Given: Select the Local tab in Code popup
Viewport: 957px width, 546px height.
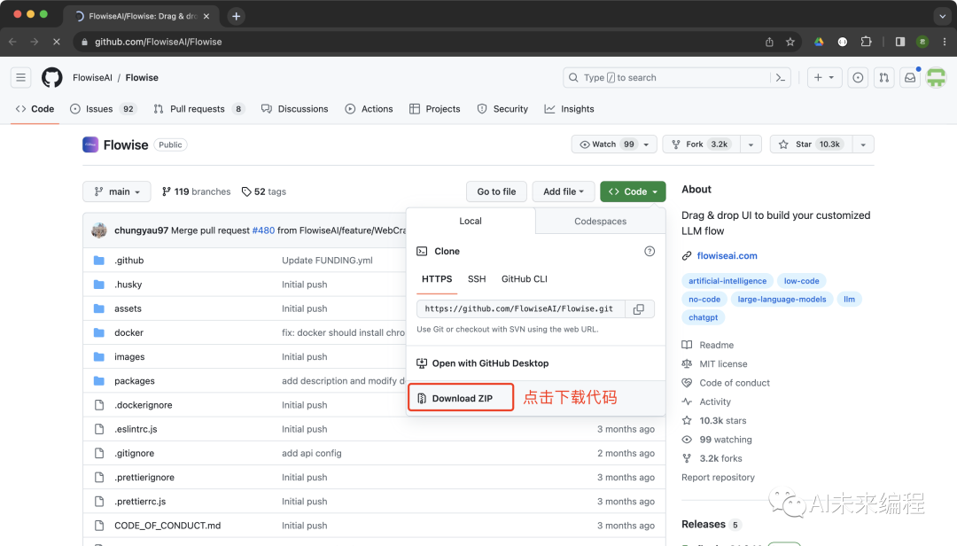Looking at the screenshot, I should [471, 221].
